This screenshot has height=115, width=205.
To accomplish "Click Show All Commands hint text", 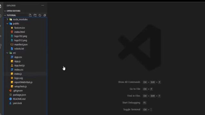I will coord(129,82).
